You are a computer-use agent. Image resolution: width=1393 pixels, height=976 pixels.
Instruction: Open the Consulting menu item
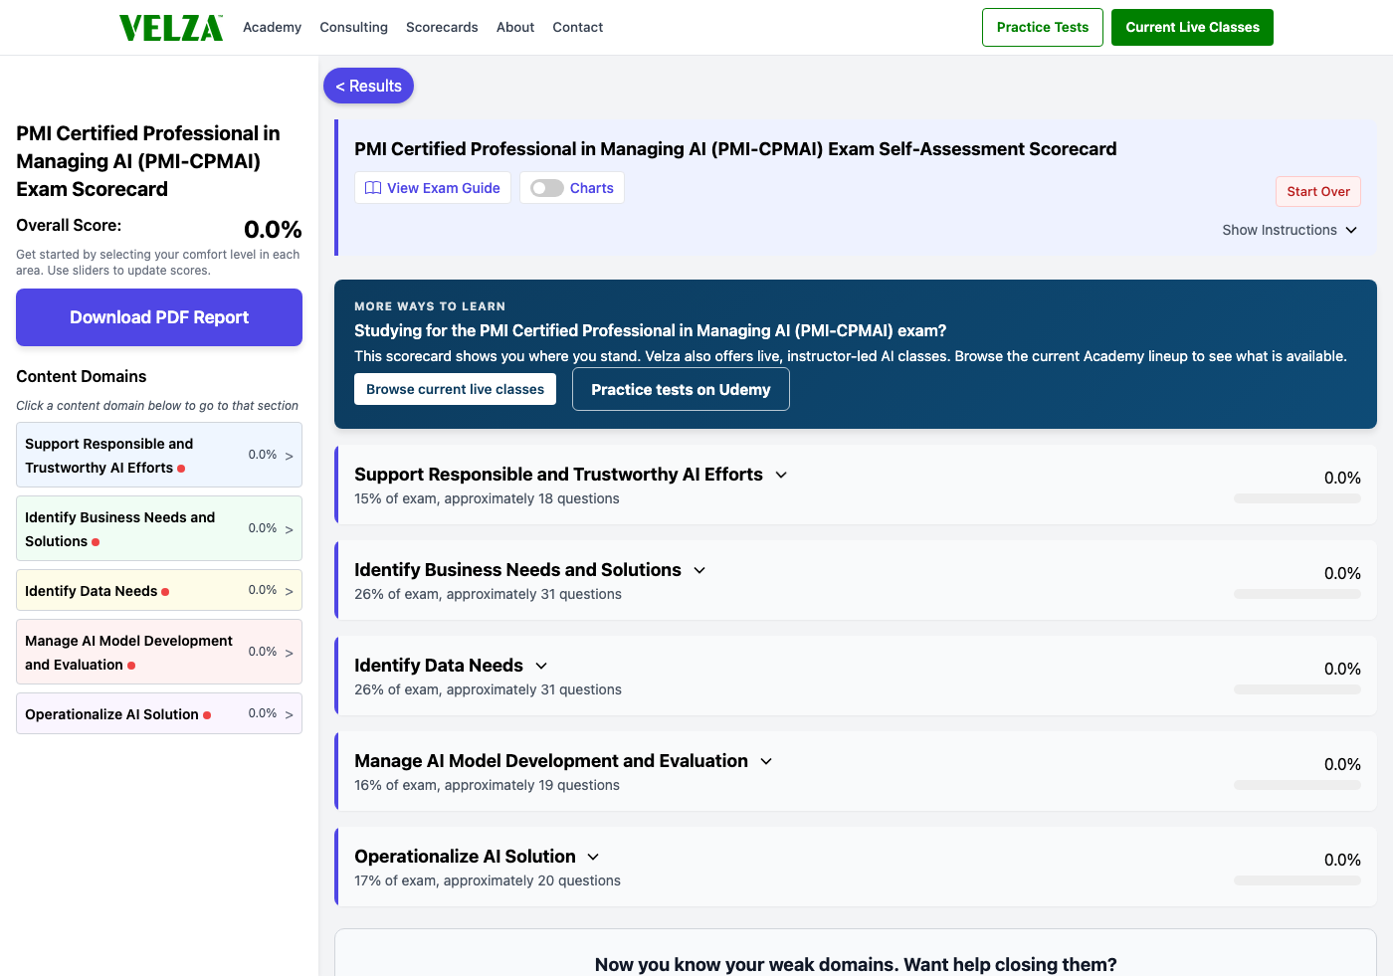coord(353,27)
